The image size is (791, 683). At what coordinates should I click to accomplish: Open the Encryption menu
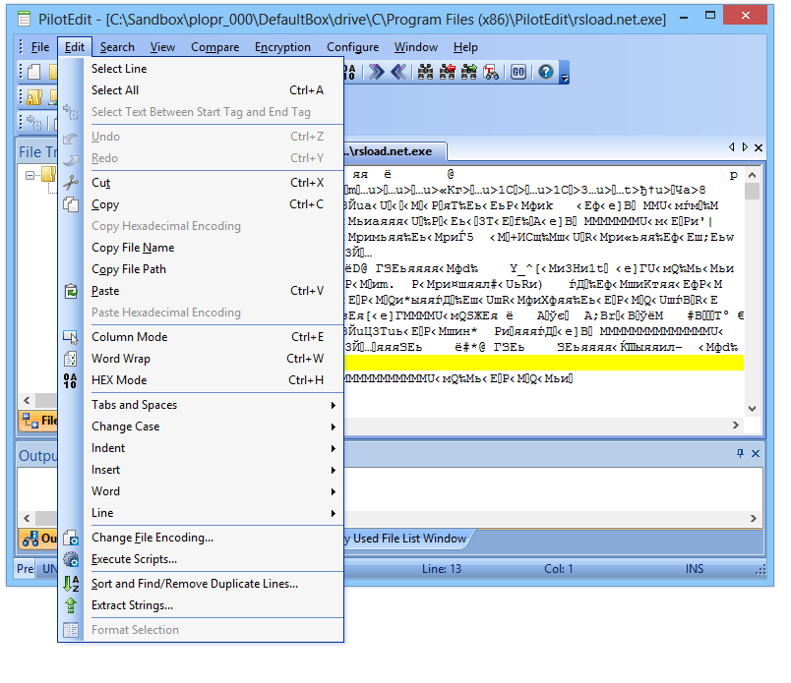coord(282,47)
